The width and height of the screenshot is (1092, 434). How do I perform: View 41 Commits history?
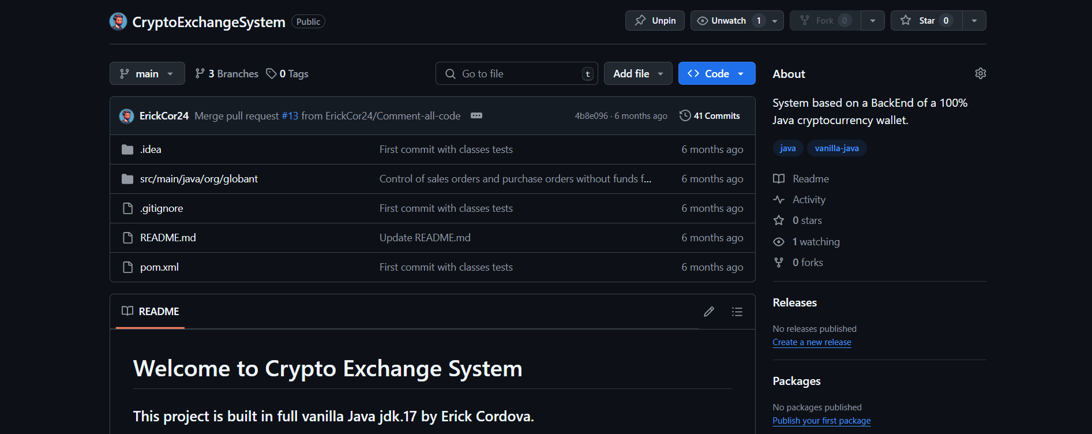[x=710, y=115]
